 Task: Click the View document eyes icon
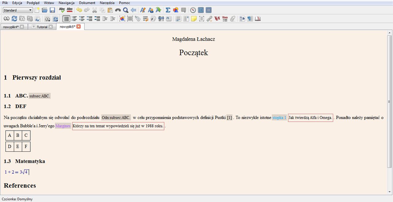pos(6,19)
